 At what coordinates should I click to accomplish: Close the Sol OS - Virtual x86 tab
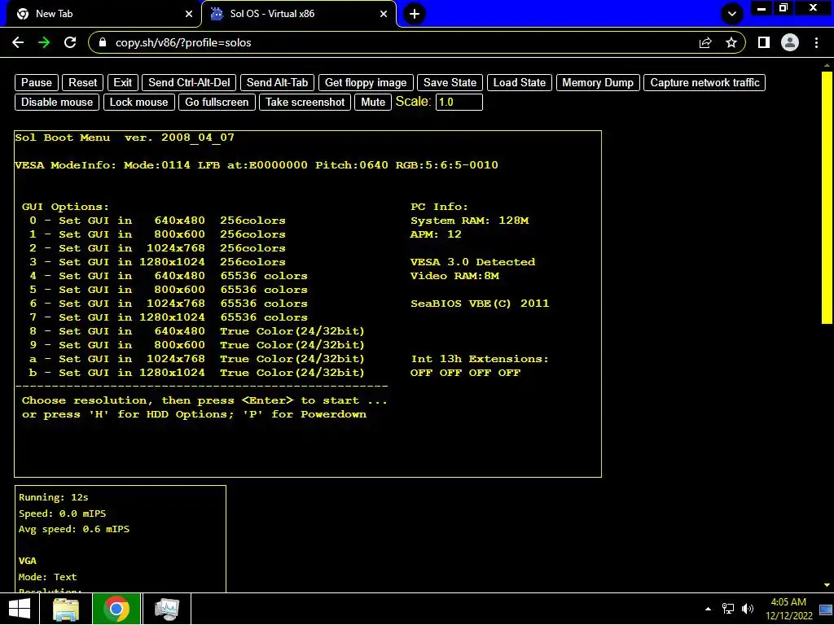[384, 14]
